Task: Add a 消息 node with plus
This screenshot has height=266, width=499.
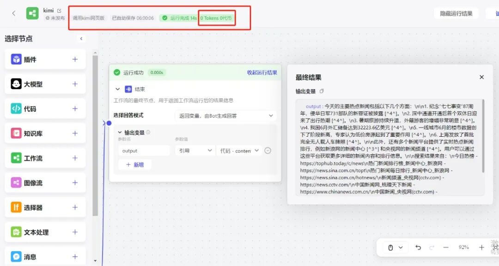Action: (75, 256)
